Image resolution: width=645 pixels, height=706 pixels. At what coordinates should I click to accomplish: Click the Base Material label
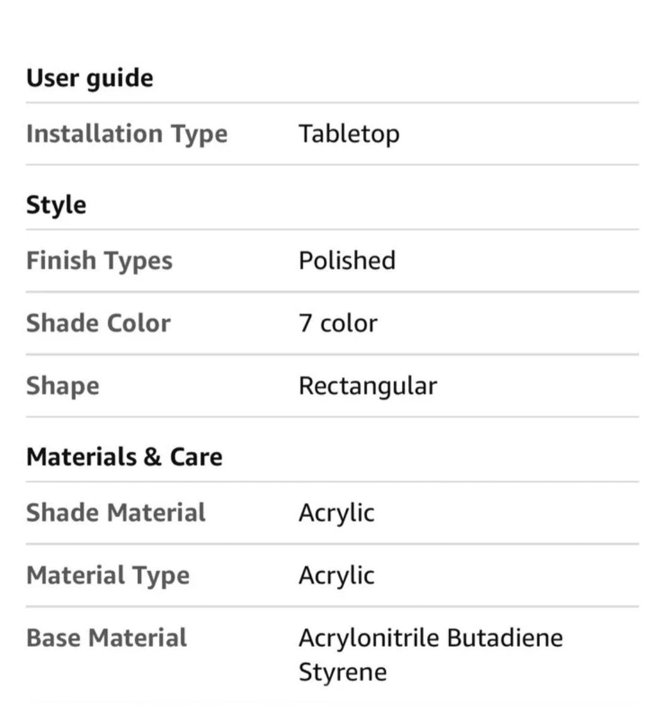click(106, 638)
